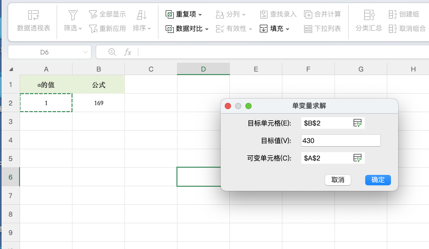This screenshot has width=429, height=249.
Task: Click the 目标值 input field
Action: click(341, 140)
